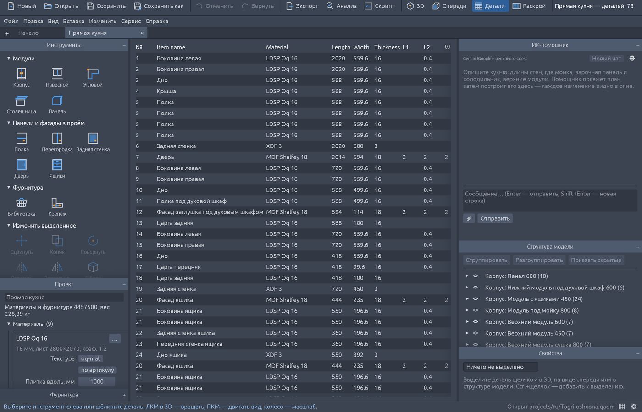
Task: Open the AI assistant settings gear
Action: click(x=632, y=59)
